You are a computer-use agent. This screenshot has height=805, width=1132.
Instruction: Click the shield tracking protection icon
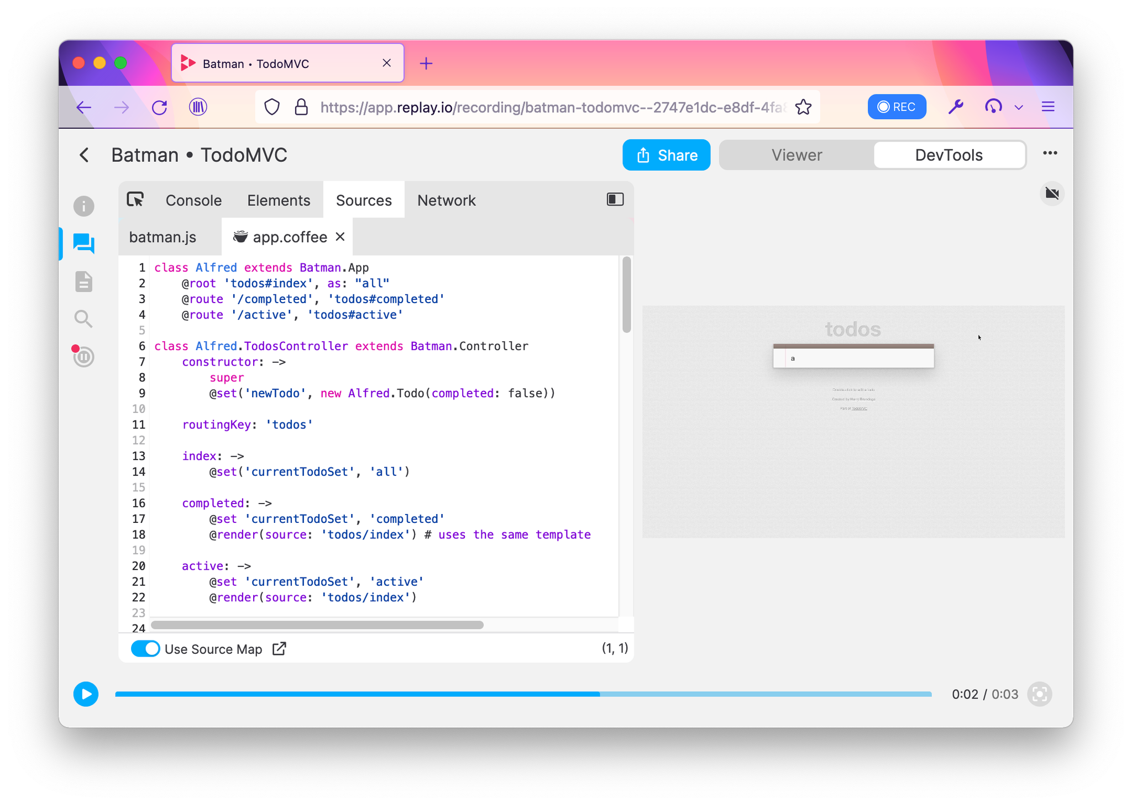pyautogui.click(x=272, y=107)
